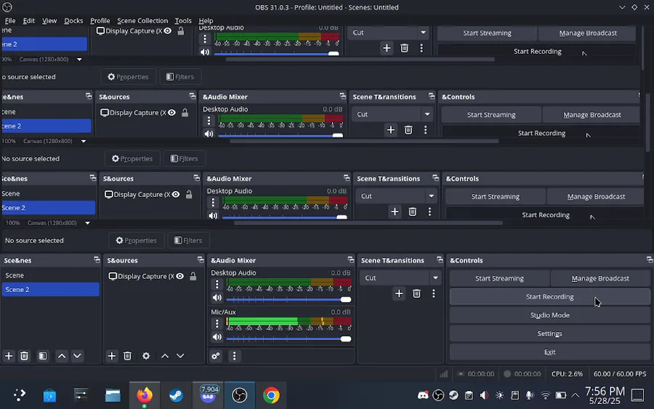Screen dimensions: 654x409
Task: Open Desktop Audio options dots above Mic/Aux
Action: coord(217,284)
